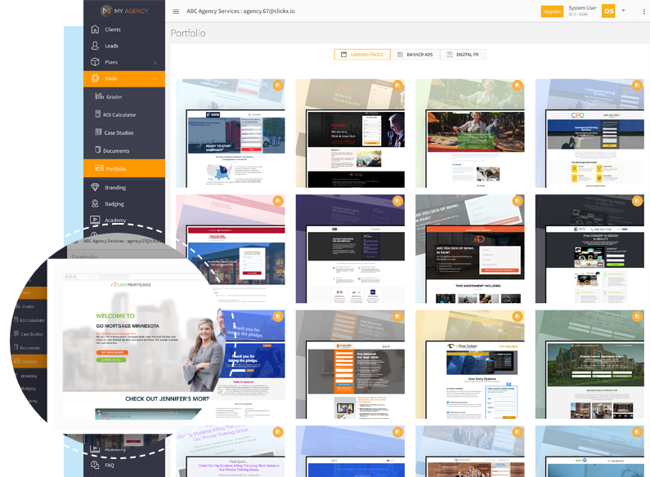The width and height of the screenshot is (650, 477).
Task: Select the Tools gear icon
Action: 95,78
